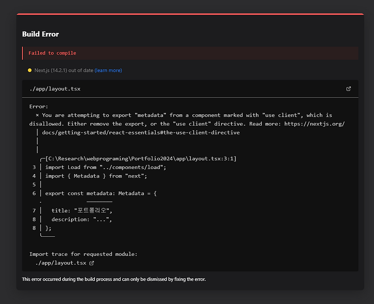Screen dimensions: 374x304
Task: Click external link icon beside import trace file
Action: coord(92,263)
